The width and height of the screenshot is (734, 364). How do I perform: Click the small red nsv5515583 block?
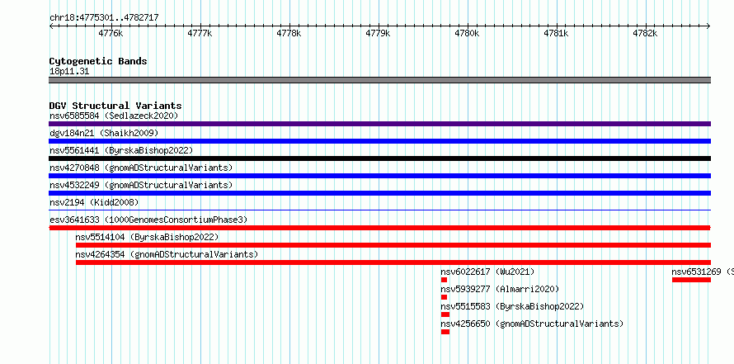(x=445, y=314)
